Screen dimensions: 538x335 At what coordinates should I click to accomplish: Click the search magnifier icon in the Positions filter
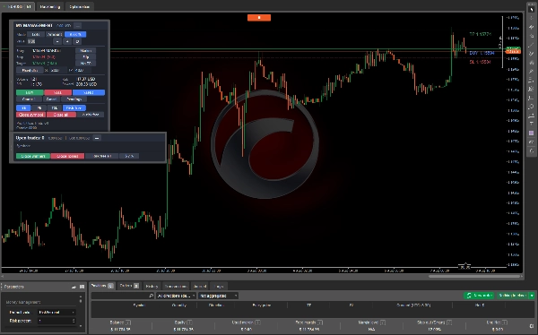tap(151, 296)
